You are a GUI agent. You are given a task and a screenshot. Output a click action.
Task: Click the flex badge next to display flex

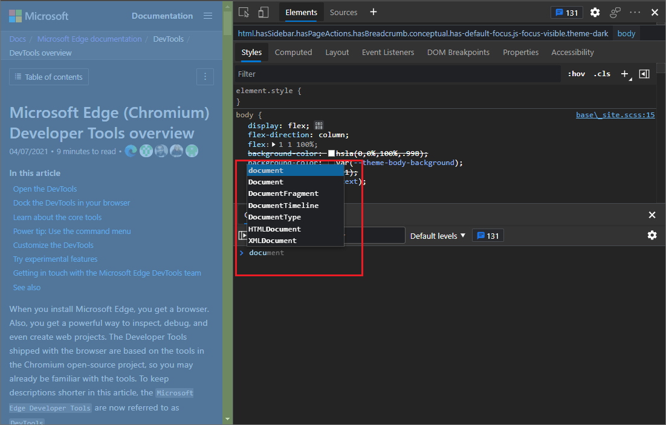(x=318, y=125)
